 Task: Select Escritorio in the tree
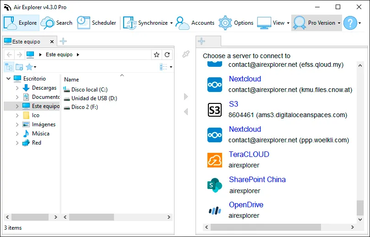pyautogui.click(x=34, y=79)
